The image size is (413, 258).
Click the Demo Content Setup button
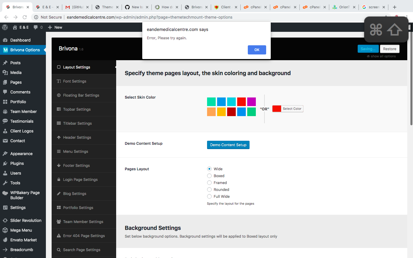pos(228,145)
